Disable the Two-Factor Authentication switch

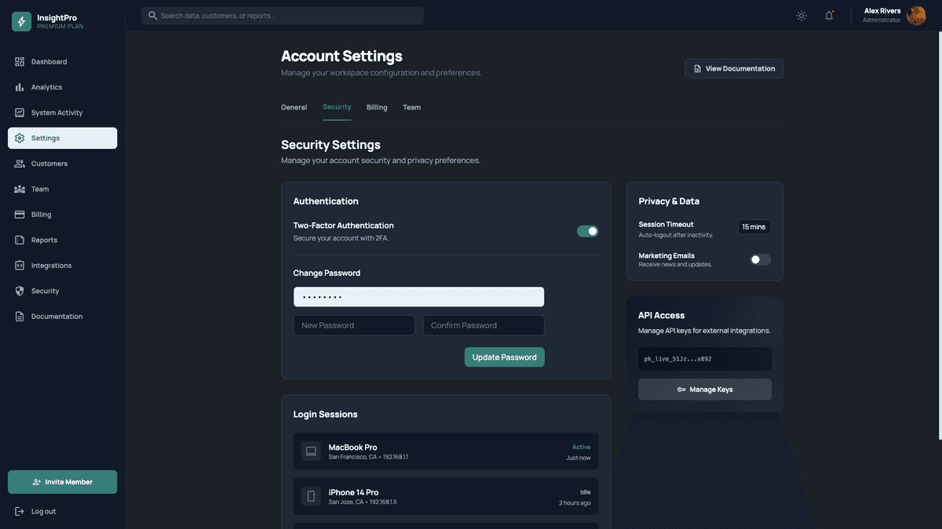click(586, 230)
